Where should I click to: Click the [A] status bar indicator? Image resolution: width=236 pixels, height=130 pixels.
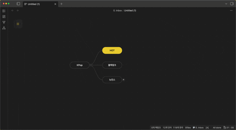[x=207, y=128]
